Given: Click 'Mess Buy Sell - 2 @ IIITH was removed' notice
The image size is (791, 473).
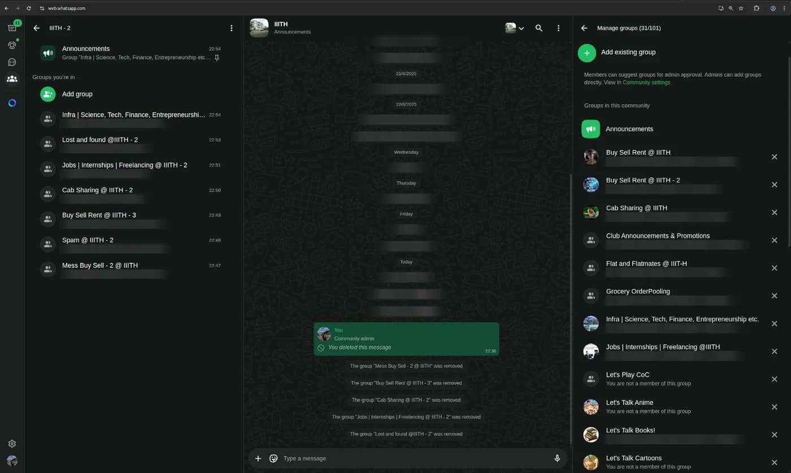Looking at the screenshot, I should point(406,366).
